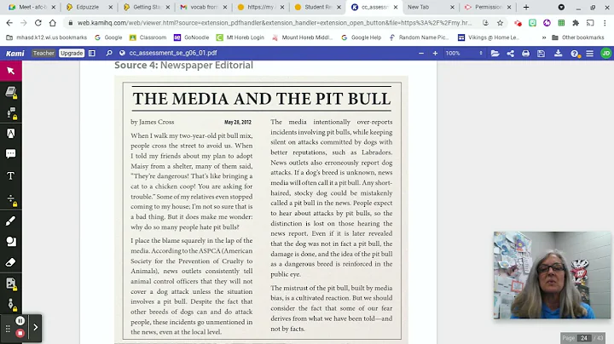Click the address bar URL

pyautogui.click(x=274, y=23)
